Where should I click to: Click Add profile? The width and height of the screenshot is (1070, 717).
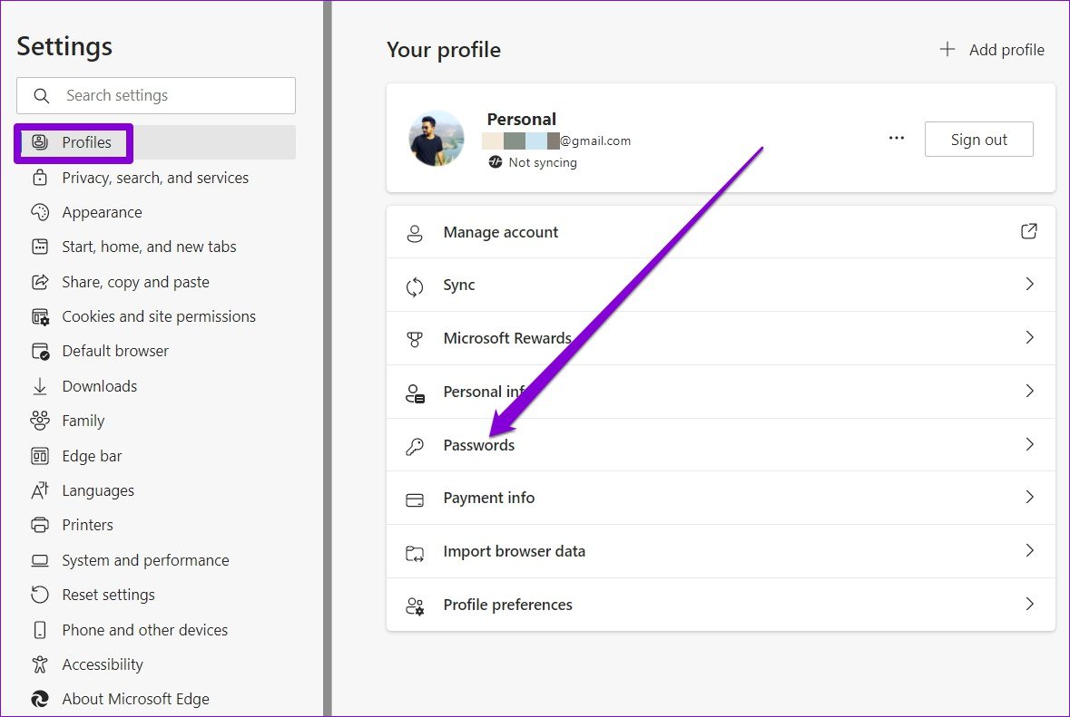click(992, 49)
